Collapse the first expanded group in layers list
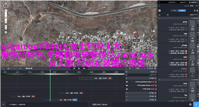 click(127, 78)
